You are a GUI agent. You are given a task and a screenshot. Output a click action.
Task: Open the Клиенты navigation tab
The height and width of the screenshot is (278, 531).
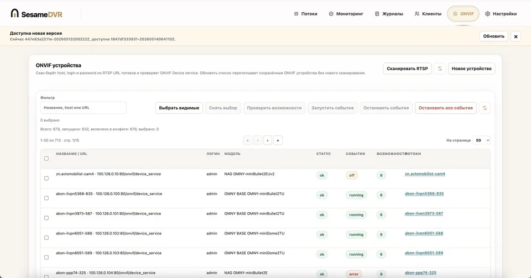[428, 14]
